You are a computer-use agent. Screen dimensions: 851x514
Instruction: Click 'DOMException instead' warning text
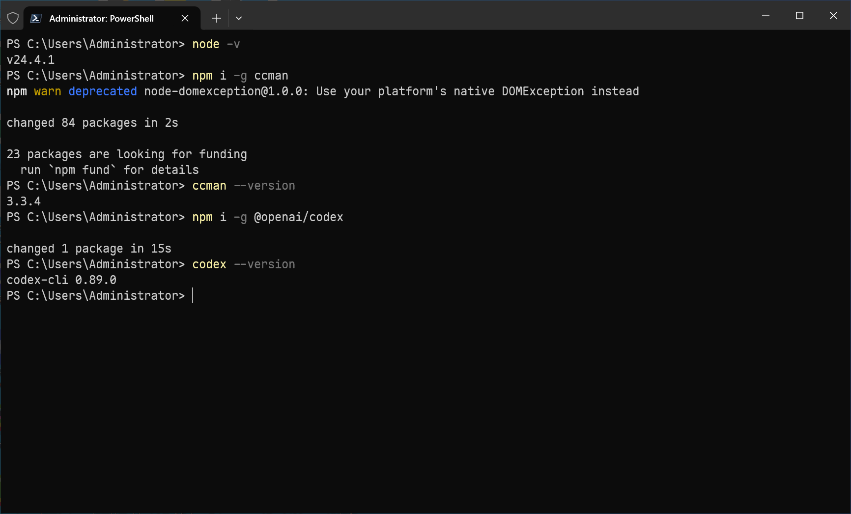[570, 91]
